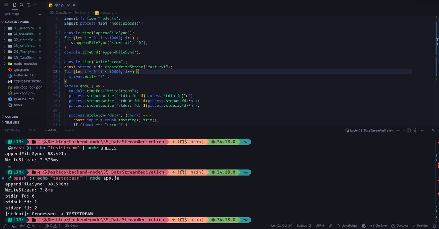Kill terminal with trash icon
439x229 pixels.
pyautogui.click(x=416, y=131)
